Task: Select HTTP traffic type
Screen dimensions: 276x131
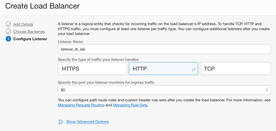Action: 163,68
